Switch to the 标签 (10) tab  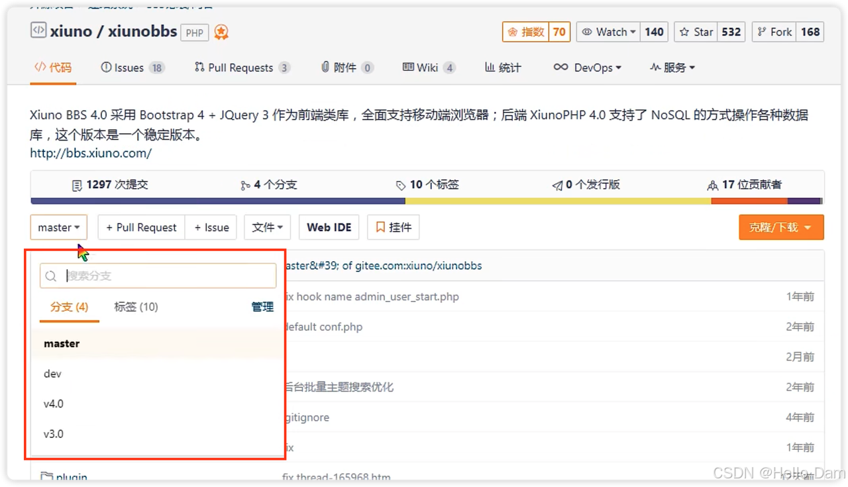[x=136, y=307]
